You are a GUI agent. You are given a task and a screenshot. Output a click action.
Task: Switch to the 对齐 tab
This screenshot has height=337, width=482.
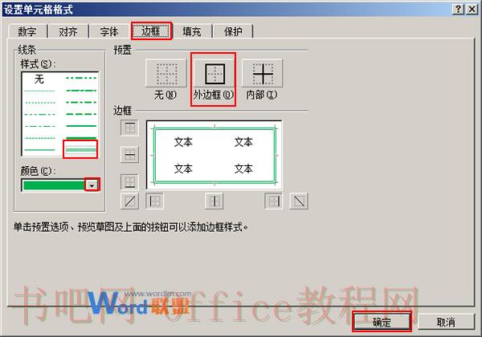68,31
